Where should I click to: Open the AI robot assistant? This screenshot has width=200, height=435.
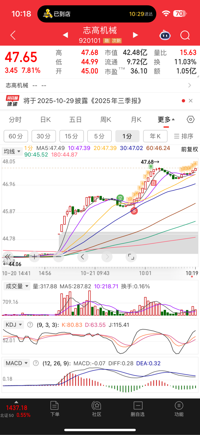click(165, 35)
